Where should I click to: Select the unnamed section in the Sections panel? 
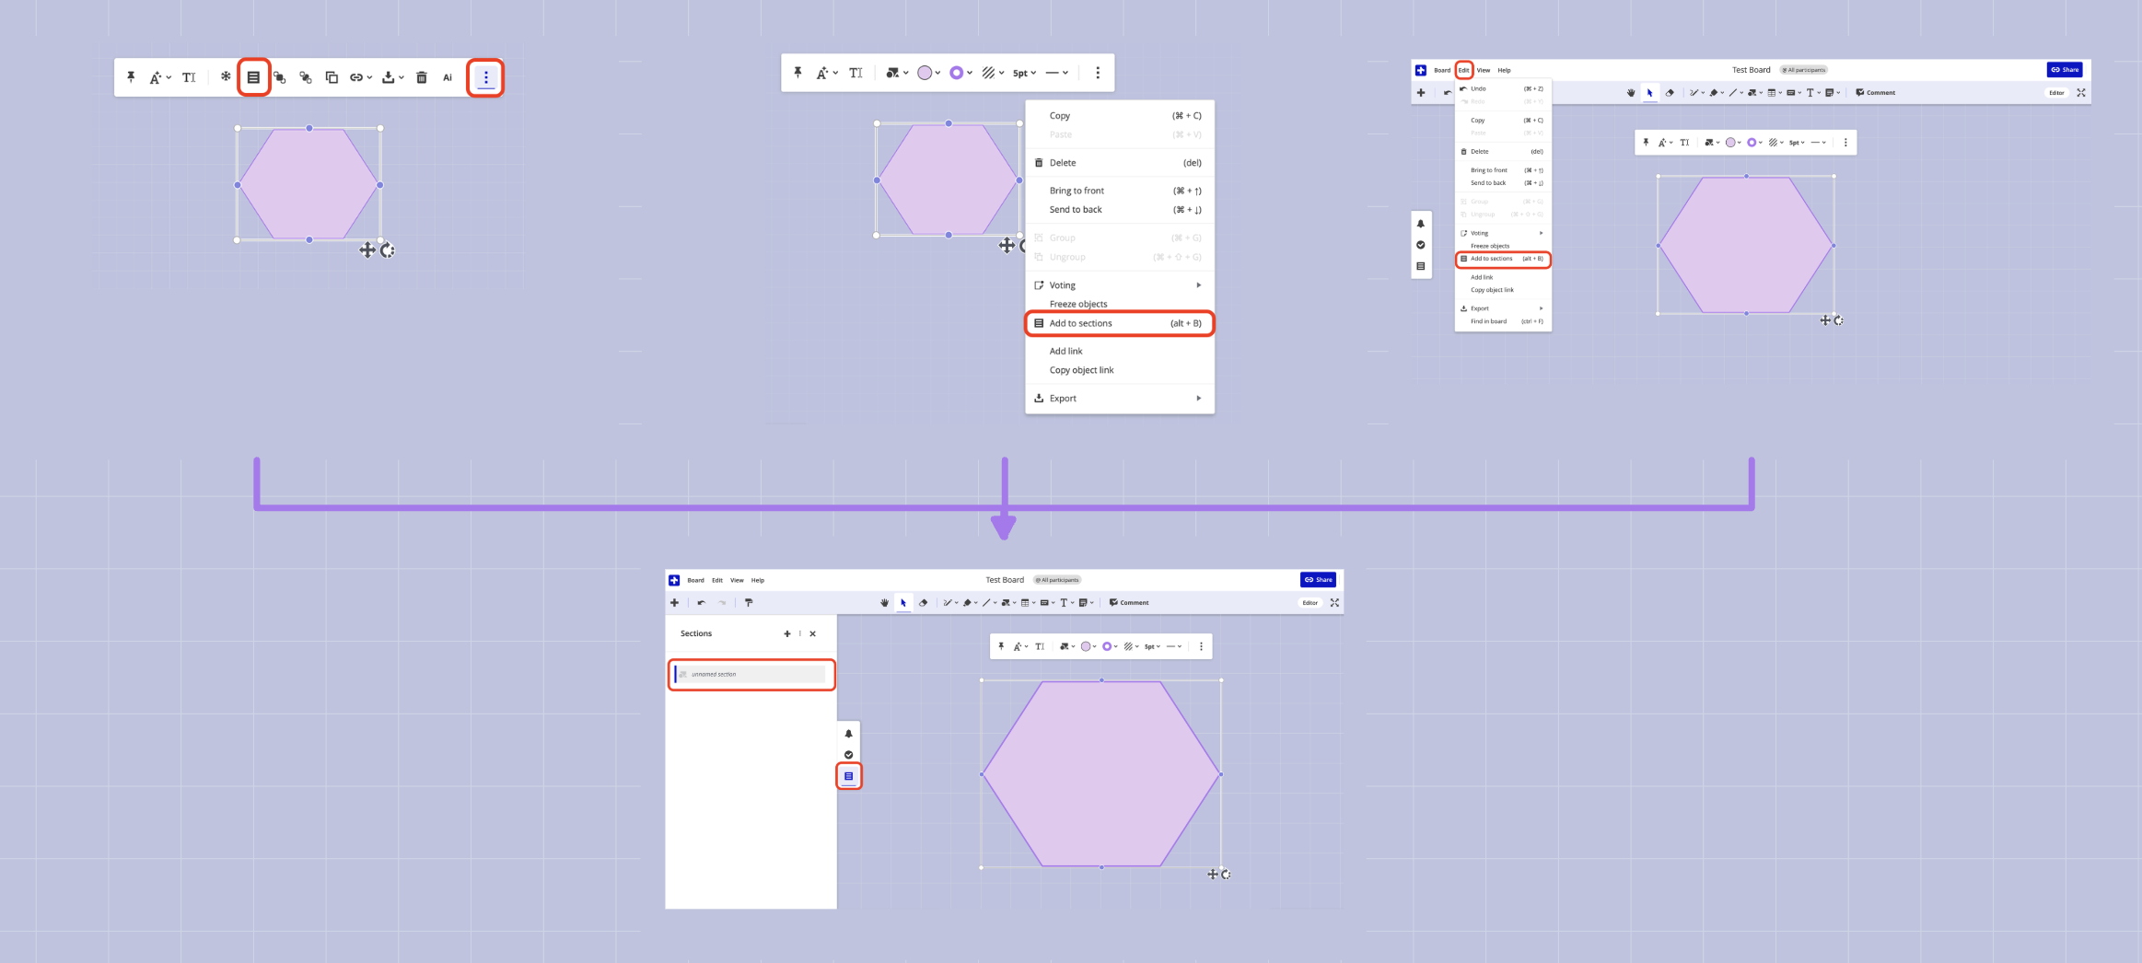(x=751, y=674)
